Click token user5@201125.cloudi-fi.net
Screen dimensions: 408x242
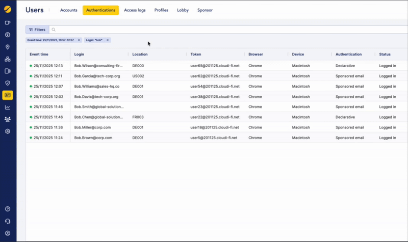pyautogui.click(x=214, y=138)
